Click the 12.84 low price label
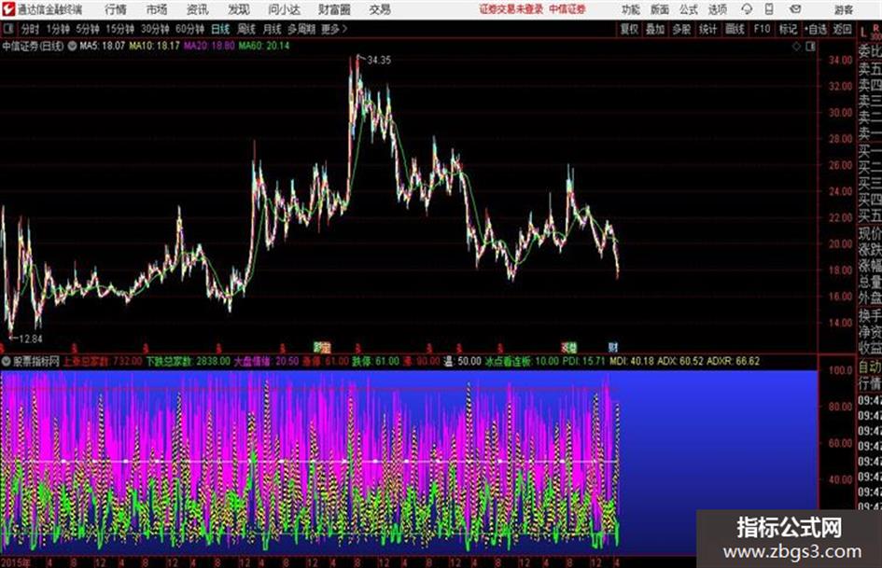The image size is (882, 568). click(x=31, y=339)
